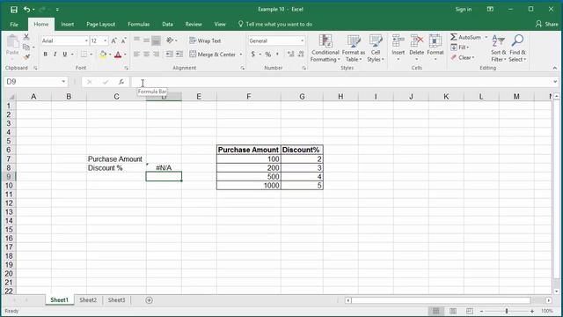Select cell D8 showing #N/A
This screenshot has height=317, width=563.
164,168
